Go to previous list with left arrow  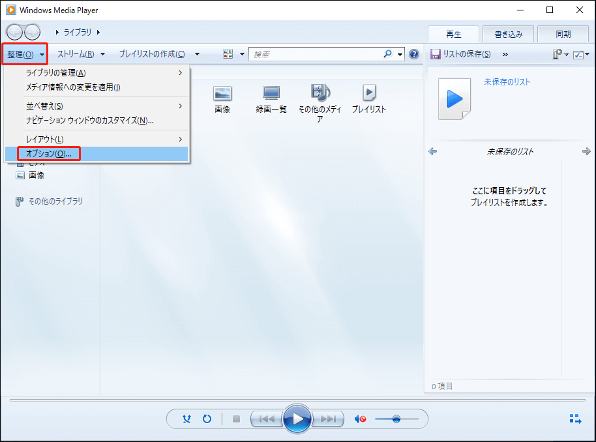432,151
